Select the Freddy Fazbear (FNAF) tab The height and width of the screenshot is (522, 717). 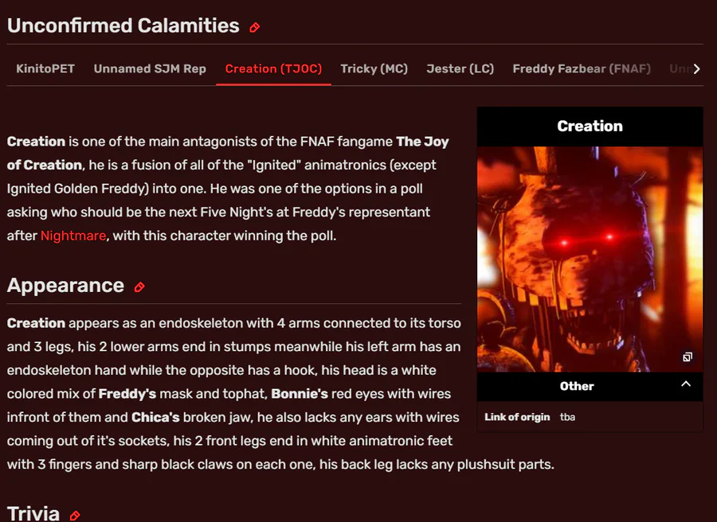(582, 68)
